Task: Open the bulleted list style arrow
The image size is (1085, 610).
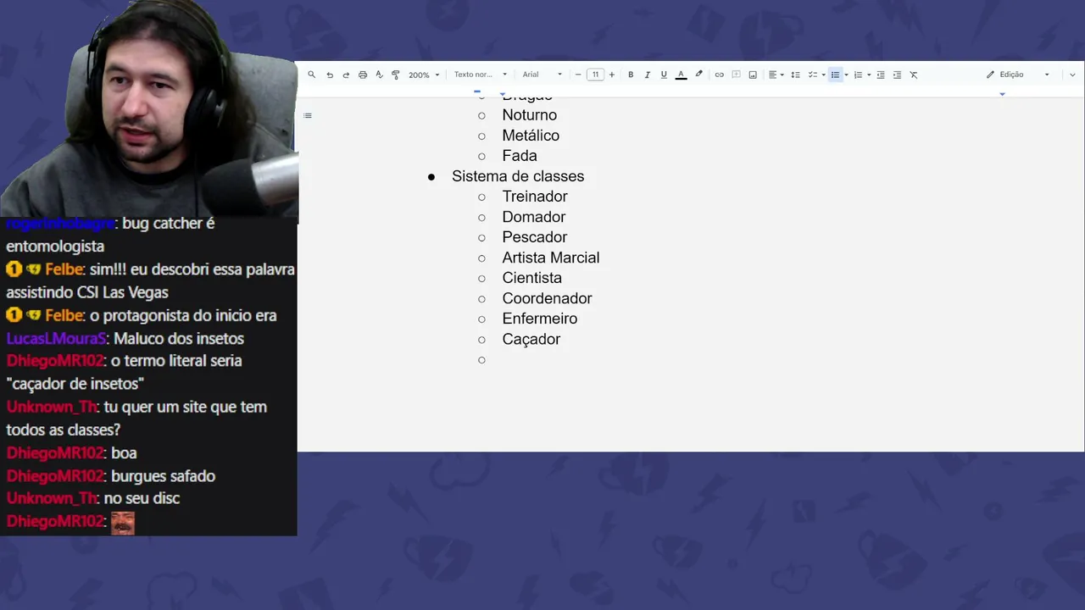Action: 846,75
